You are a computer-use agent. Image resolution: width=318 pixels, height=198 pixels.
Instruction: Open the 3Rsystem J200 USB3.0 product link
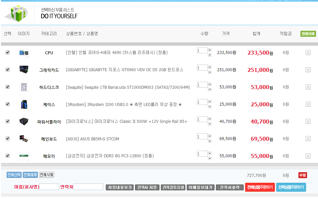point(124,105)
